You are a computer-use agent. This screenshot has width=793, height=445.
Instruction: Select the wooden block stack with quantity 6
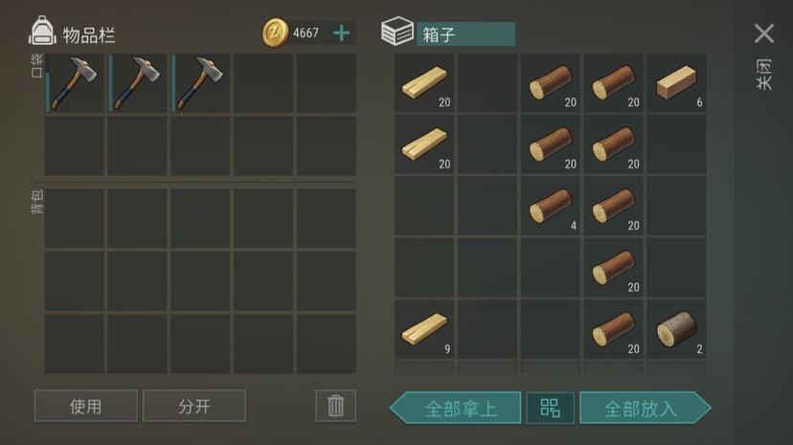[x=677, y=83]
